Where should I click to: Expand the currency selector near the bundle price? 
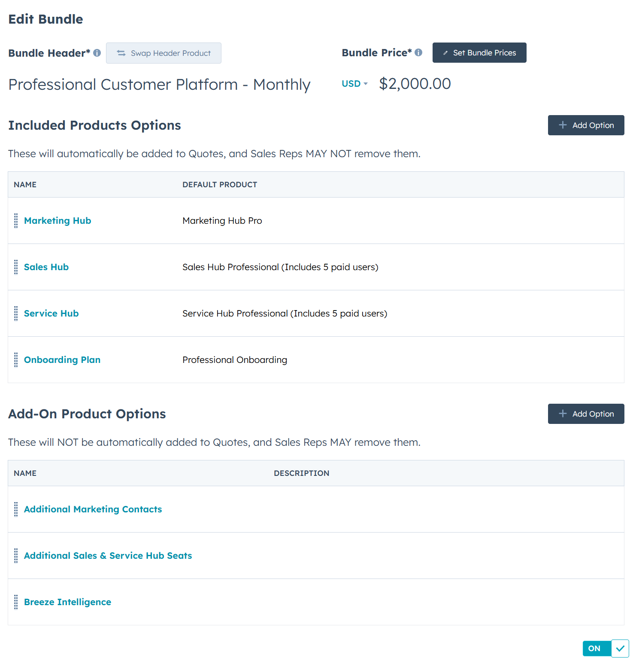point(354,83)
